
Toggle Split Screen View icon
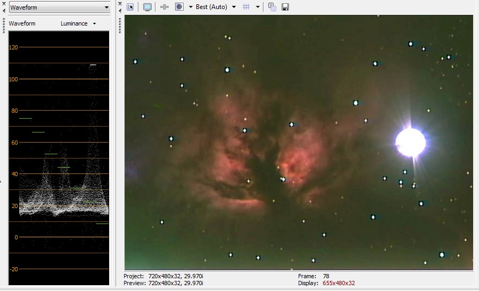[179, 7]
